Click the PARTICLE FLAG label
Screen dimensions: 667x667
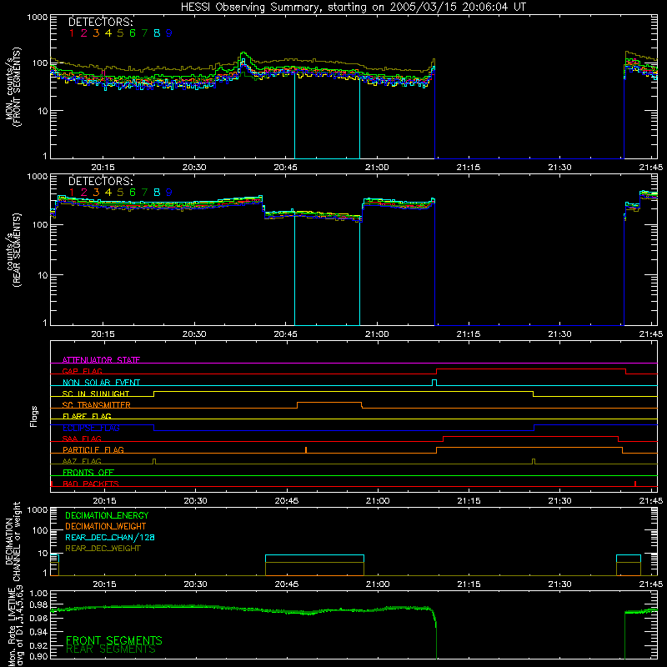point(93,449)
